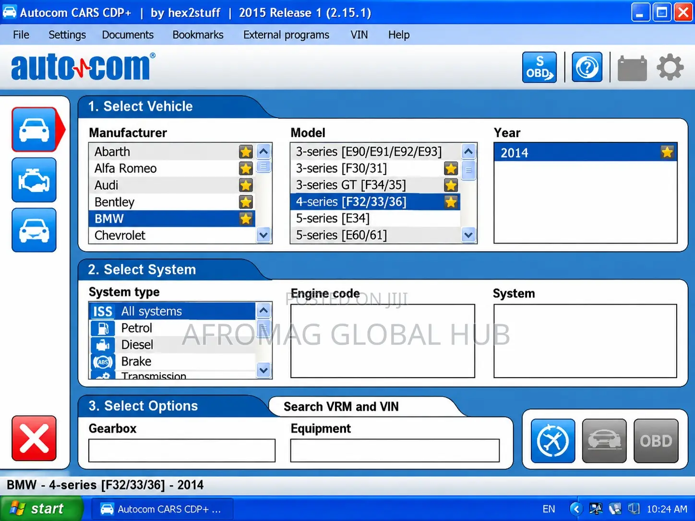Click the Gearbox field
The width and height of the screenshot is (695, 521).
tap(182, 450)
